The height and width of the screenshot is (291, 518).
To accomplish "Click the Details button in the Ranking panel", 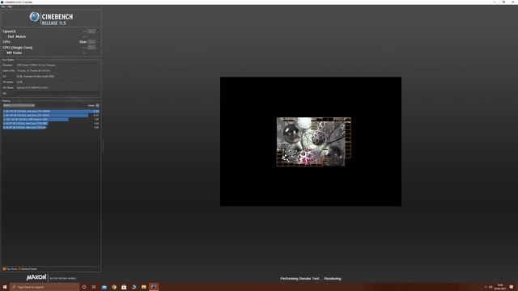I will coord(97,106).
